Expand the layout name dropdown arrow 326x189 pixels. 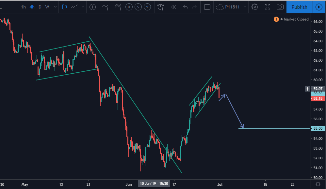(245, 7)
